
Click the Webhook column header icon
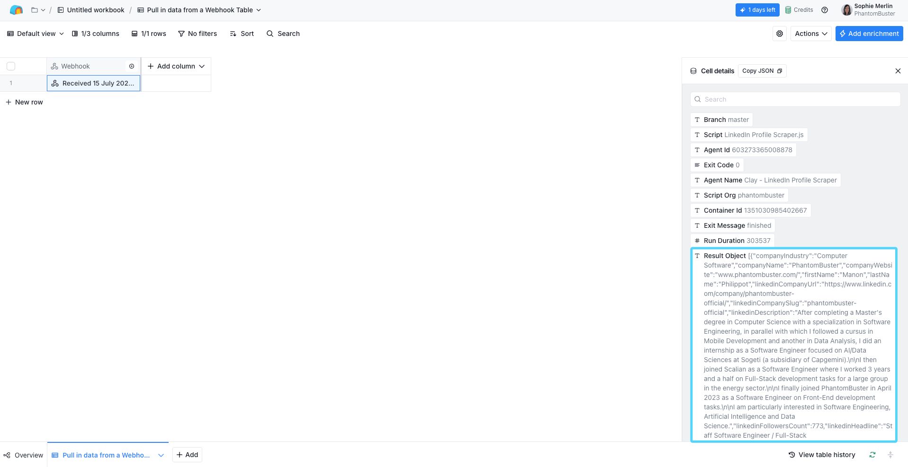pyautogui.click(x=54, y=66)
